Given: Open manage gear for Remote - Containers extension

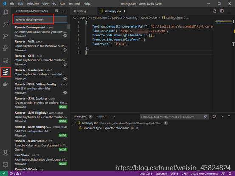Looking at the screenshot, I should 65,78.
